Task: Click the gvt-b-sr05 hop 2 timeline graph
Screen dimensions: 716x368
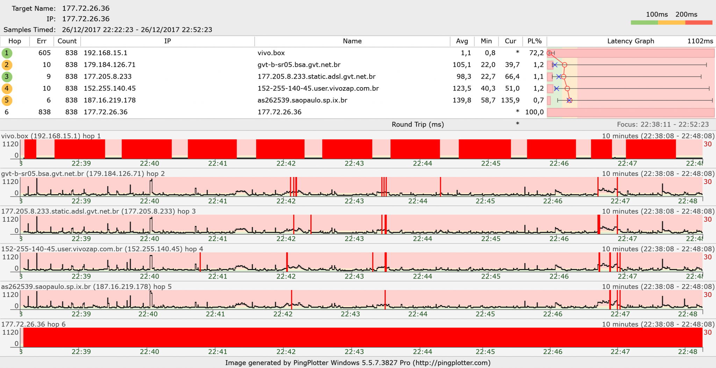Action: point(361,187)
